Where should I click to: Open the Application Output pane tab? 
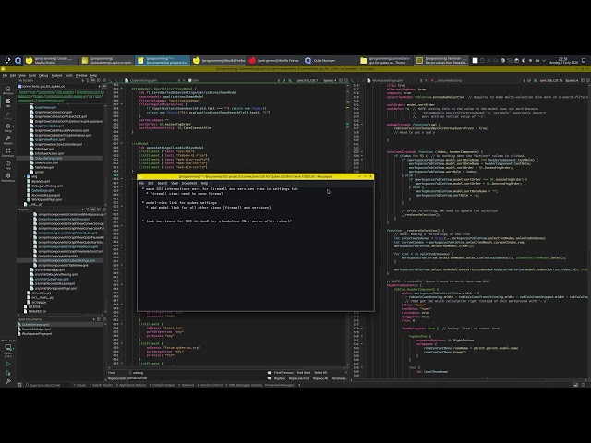(x=131, y=385)
